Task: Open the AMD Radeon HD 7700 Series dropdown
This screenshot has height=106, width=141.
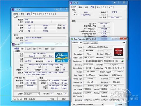Action: (x=88, y=104)
